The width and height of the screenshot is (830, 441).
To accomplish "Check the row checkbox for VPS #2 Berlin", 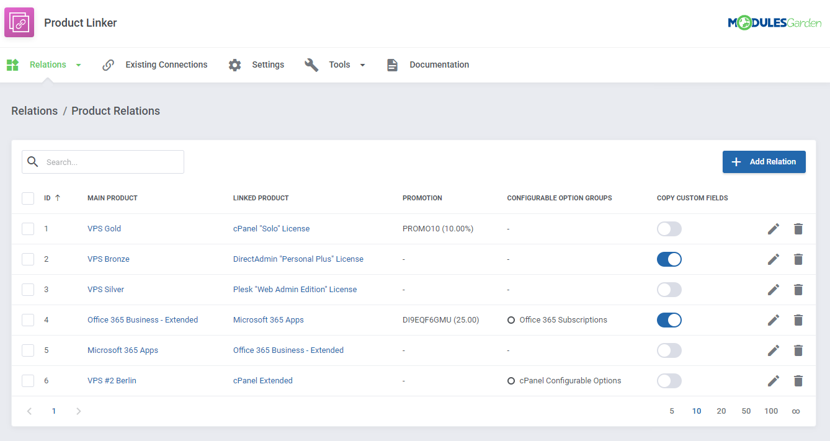I will (x=28, y=381).
